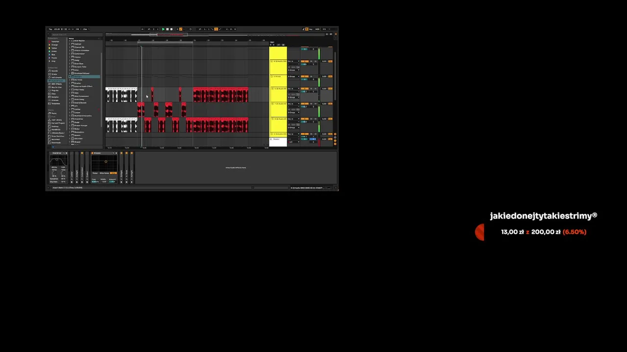Click the Tone knob on Overdrive
The height and width of the screenshot is (352, 627).
63,173
